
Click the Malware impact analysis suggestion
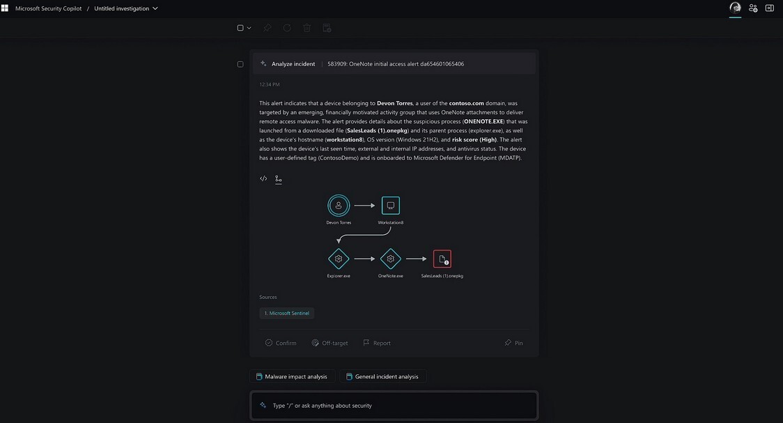293,376
